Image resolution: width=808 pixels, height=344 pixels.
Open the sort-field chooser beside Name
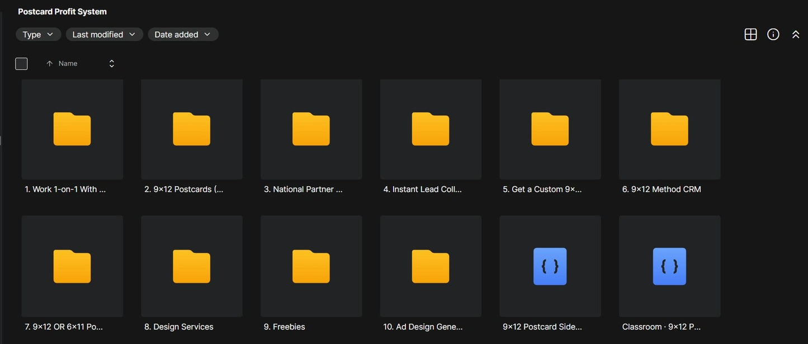pyautogui.click(x=112, y=64)
